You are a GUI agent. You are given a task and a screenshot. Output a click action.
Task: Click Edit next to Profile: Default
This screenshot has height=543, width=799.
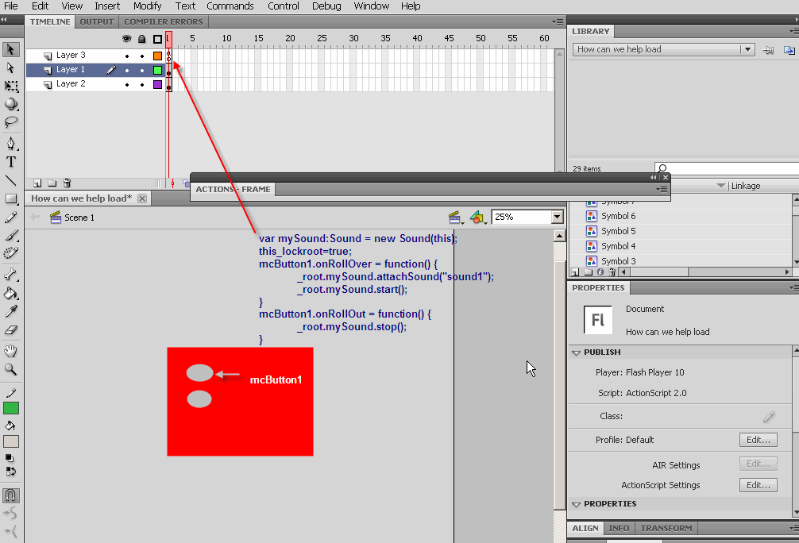758,439
